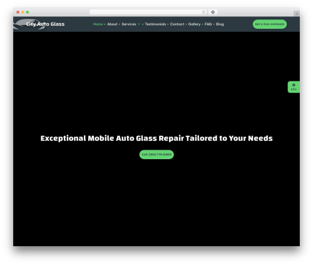Click the hero headline text Exceptional Mobile Auto Glass Repair
The height and width of the screenshot is (265, 313).
[x=156, y=138]
